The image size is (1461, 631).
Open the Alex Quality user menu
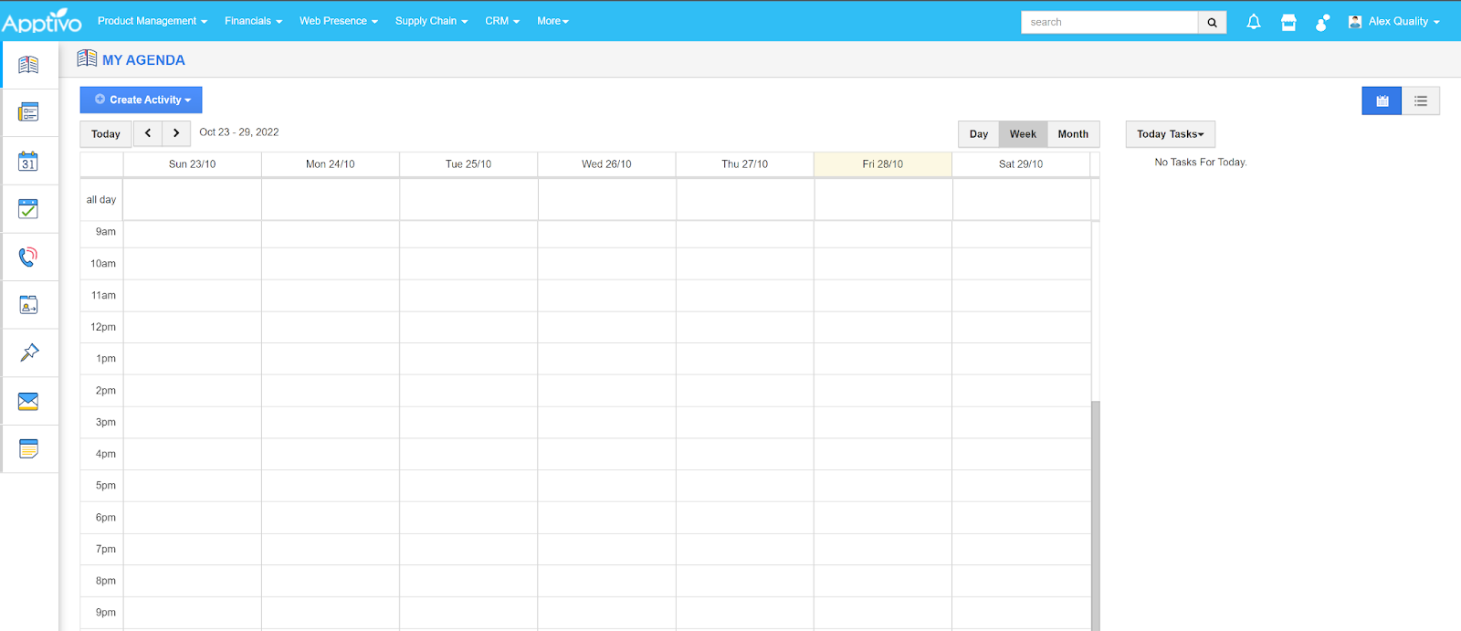coord(1394,21)
